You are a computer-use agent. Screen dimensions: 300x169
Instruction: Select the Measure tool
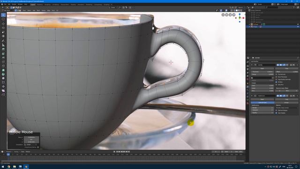click(x=3, y=45)
